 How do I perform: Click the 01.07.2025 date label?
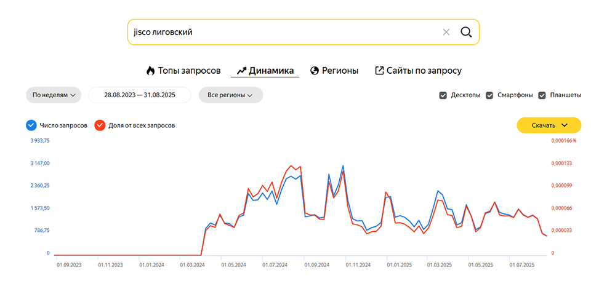tap(521, 265)
